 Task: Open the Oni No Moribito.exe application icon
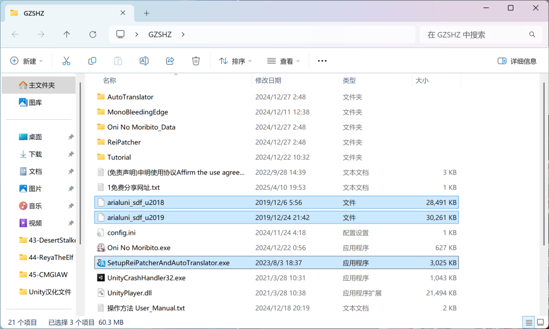[x=100, y=248]
